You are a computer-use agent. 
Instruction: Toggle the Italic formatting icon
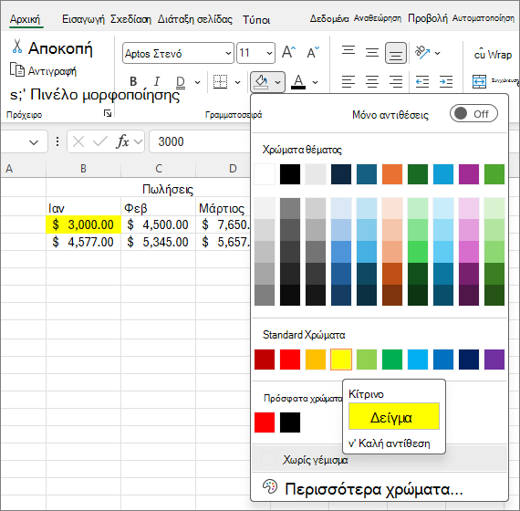[157, 81]
